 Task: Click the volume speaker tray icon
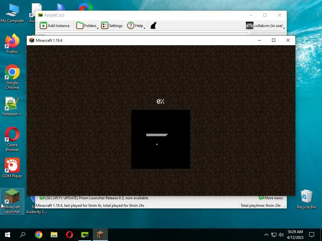281,235
